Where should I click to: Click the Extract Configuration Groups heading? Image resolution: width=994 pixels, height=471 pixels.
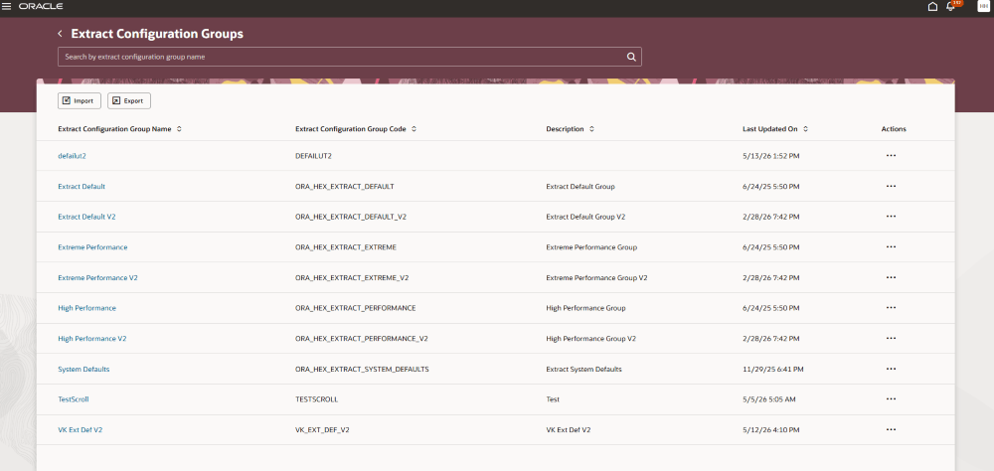coord(157,34)
